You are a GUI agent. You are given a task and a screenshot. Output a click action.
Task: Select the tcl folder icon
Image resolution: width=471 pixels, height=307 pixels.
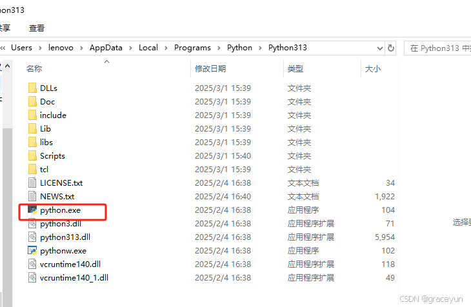click(x=32, y=169)
